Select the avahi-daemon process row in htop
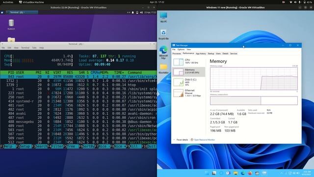314x177 pixels. (78, 114)
